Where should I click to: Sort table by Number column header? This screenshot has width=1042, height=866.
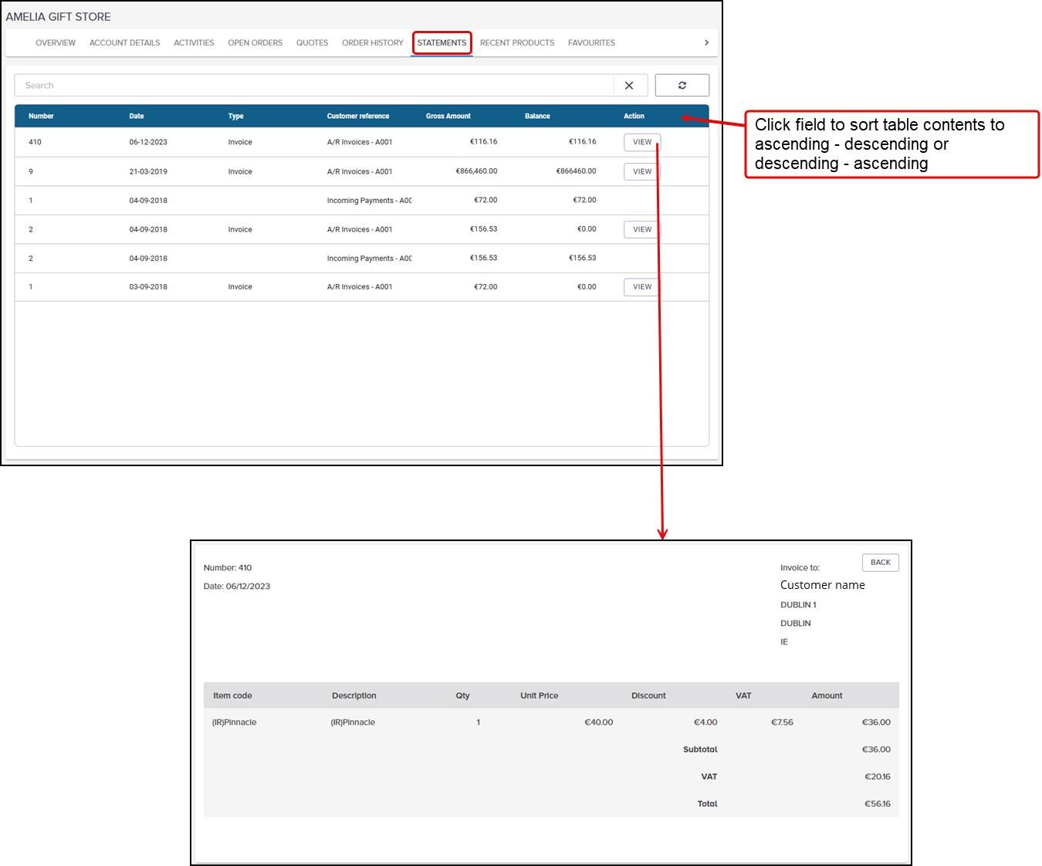[x=41, y=117]
